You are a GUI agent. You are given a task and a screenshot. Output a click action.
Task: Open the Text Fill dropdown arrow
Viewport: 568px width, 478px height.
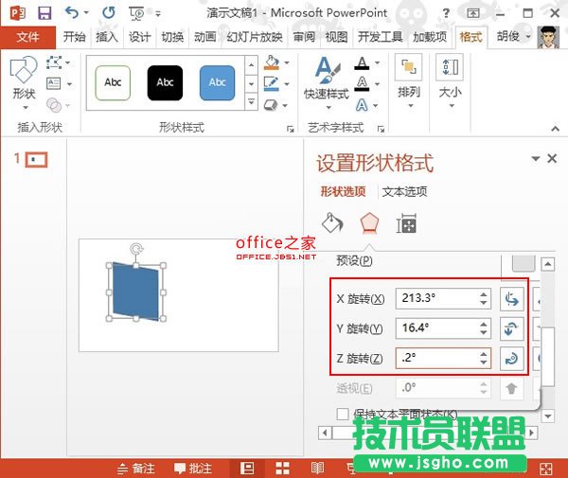(x=377, y=63)
